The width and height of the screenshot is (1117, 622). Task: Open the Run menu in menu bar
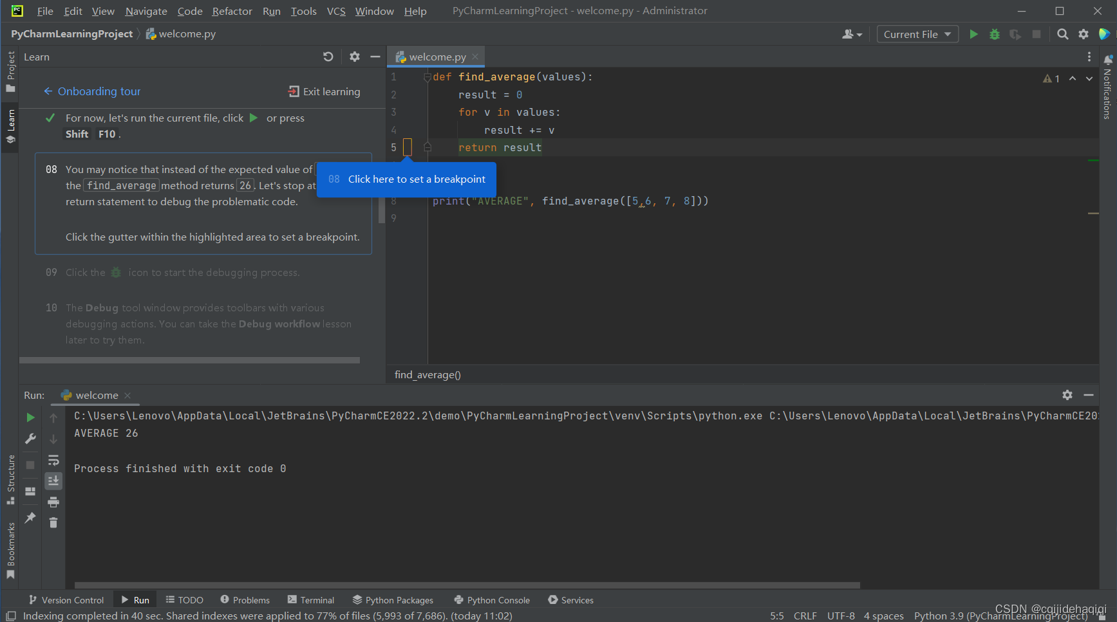coord(271,11)
